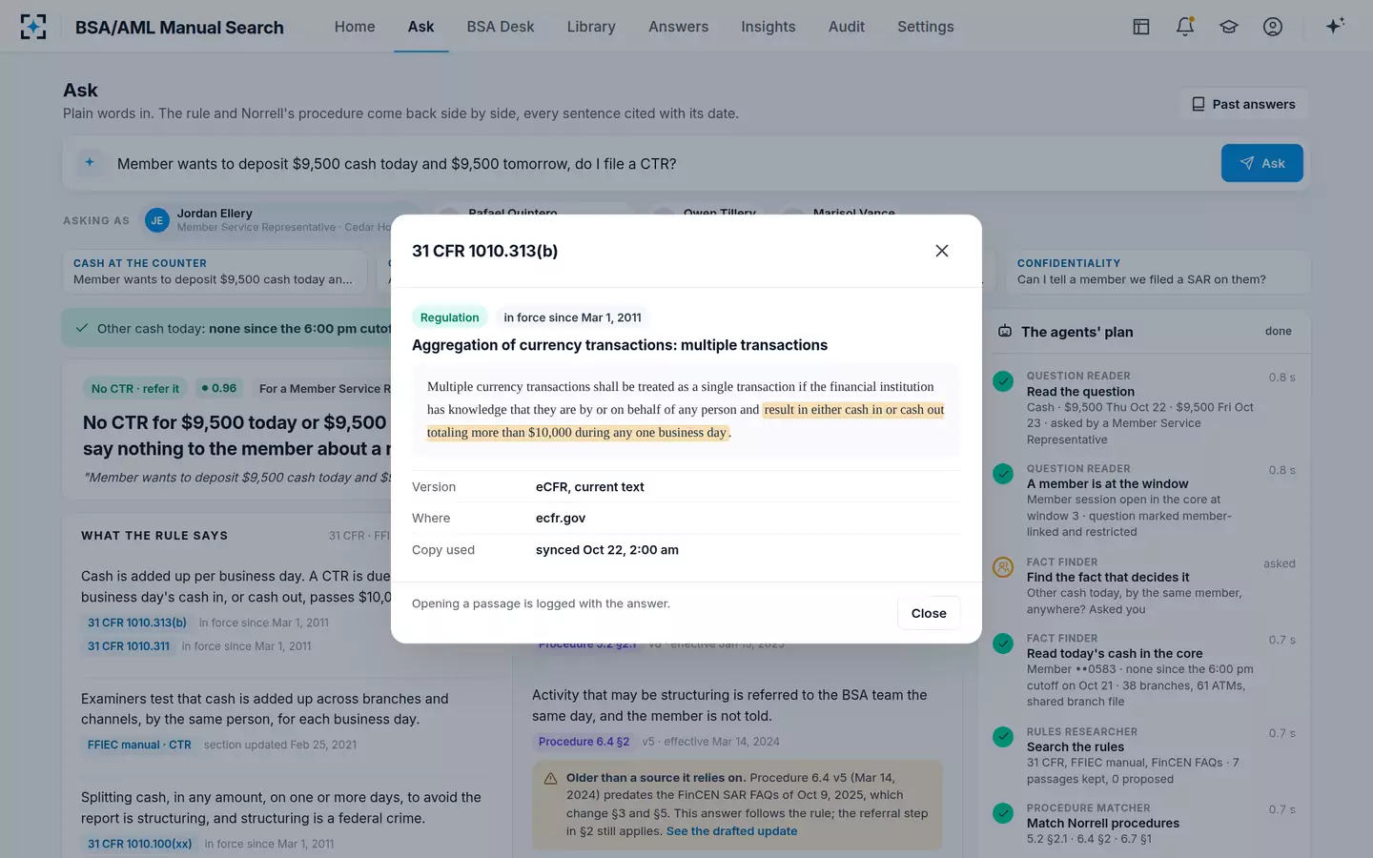Screen dimensions: 1373x858
Task: Click the Close button in the dialog
Action: pos(929,613)
